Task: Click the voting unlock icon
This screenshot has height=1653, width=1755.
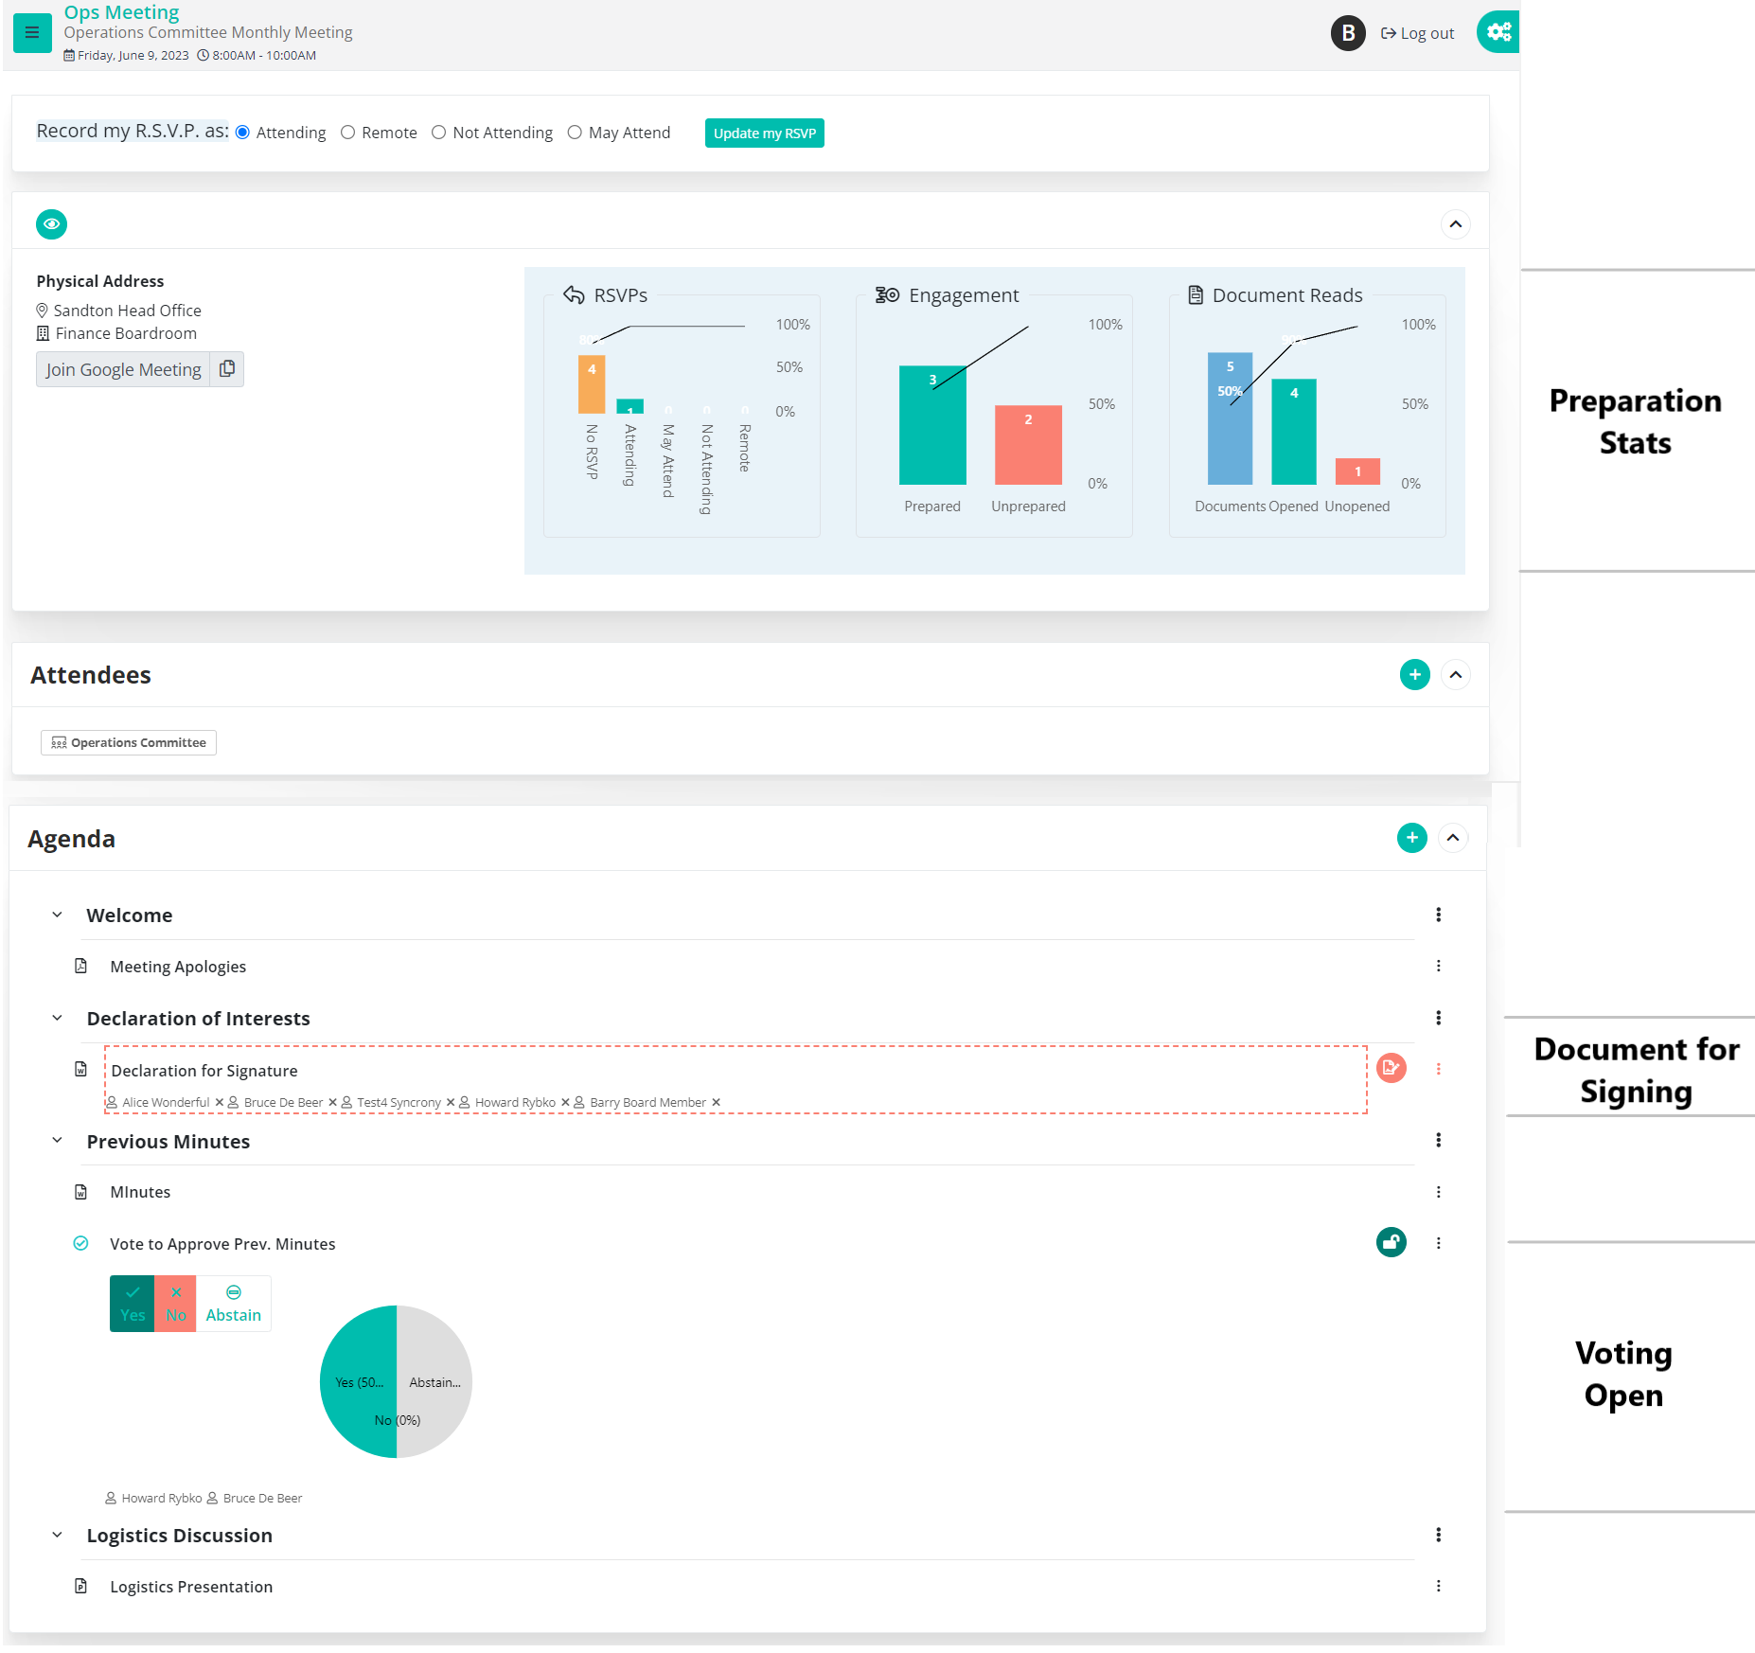Action: (1392, 1242)
